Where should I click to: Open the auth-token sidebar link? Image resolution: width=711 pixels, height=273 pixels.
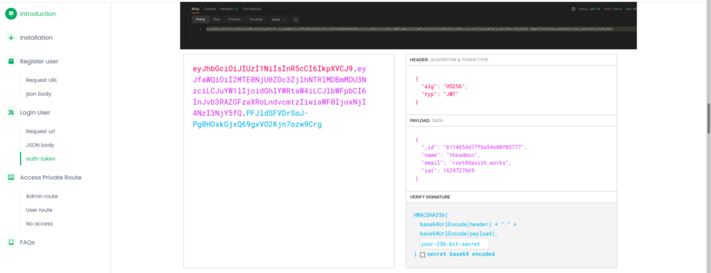coord(41,158)
